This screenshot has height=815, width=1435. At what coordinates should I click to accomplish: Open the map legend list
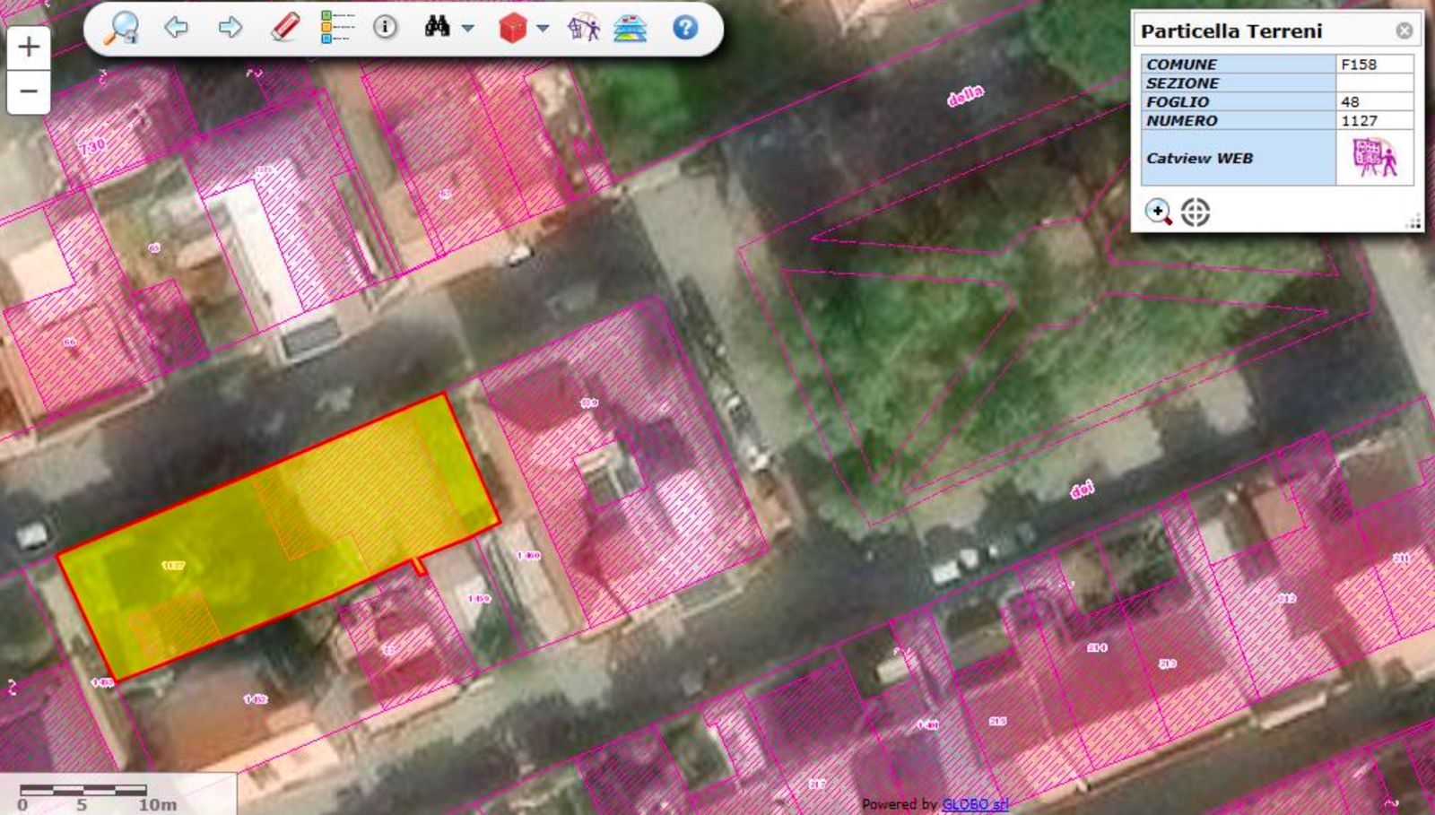pyautogui.click(x=337, y=28)
